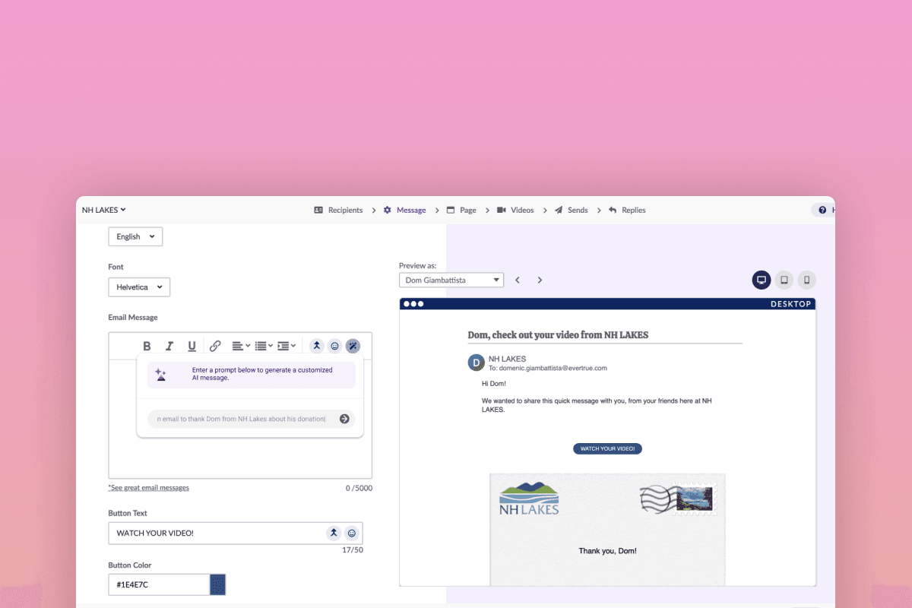
Task: Open the text alignment dropdown
Action: [241, 346]
